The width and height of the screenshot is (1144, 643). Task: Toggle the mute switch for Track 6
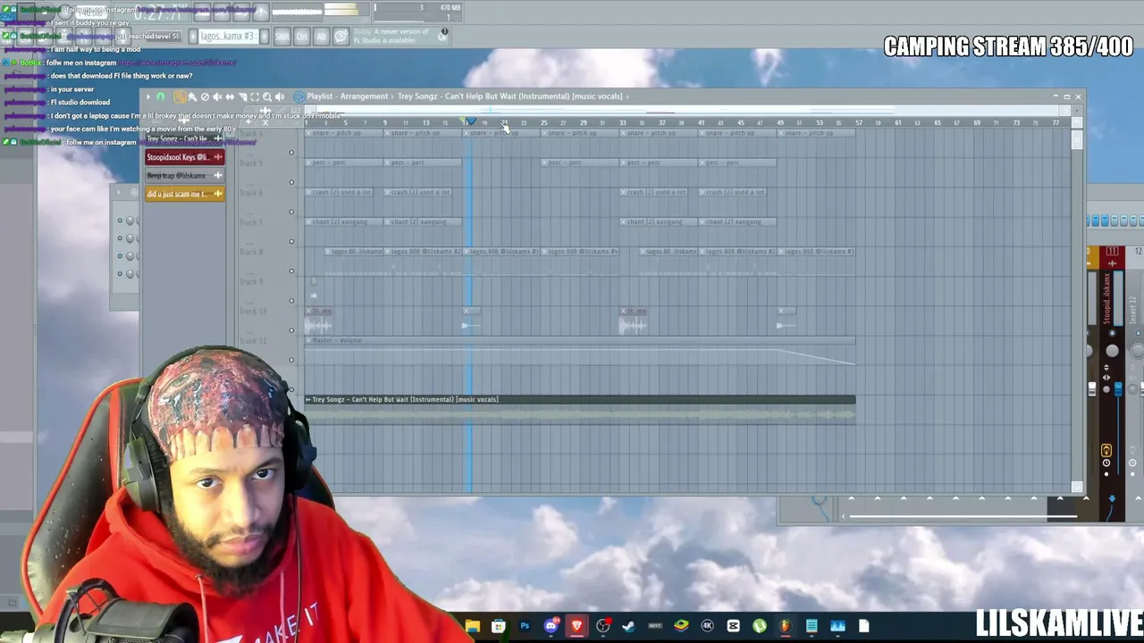291,212
